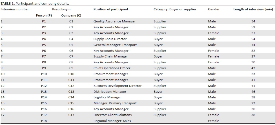Screen dimensions: 275x125
Task: Select "Business Development Director" position
Action: click(117, 86)
